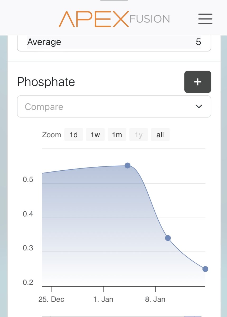
Task: Tap the Apex Fusion logo
Action: pyautogui.click(x=114, y=19)
